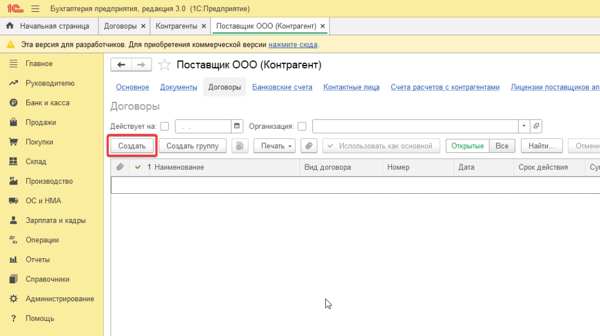
Task: Enable the Действует на checkbox
Action: pos(165,126)
